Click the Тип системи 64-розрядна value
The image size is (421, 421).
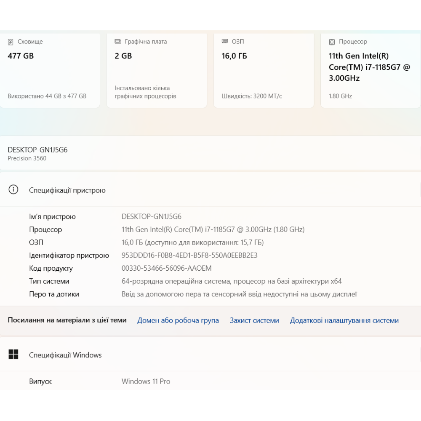point(231,281)
